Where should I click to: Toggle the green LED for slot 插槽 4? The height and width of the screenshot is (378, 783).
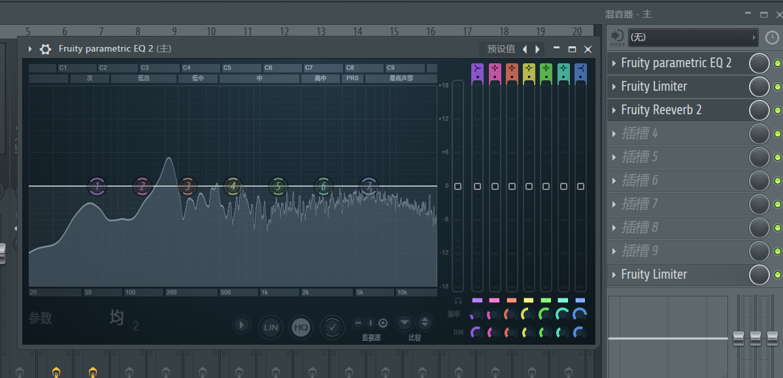[x=778, y=134]
